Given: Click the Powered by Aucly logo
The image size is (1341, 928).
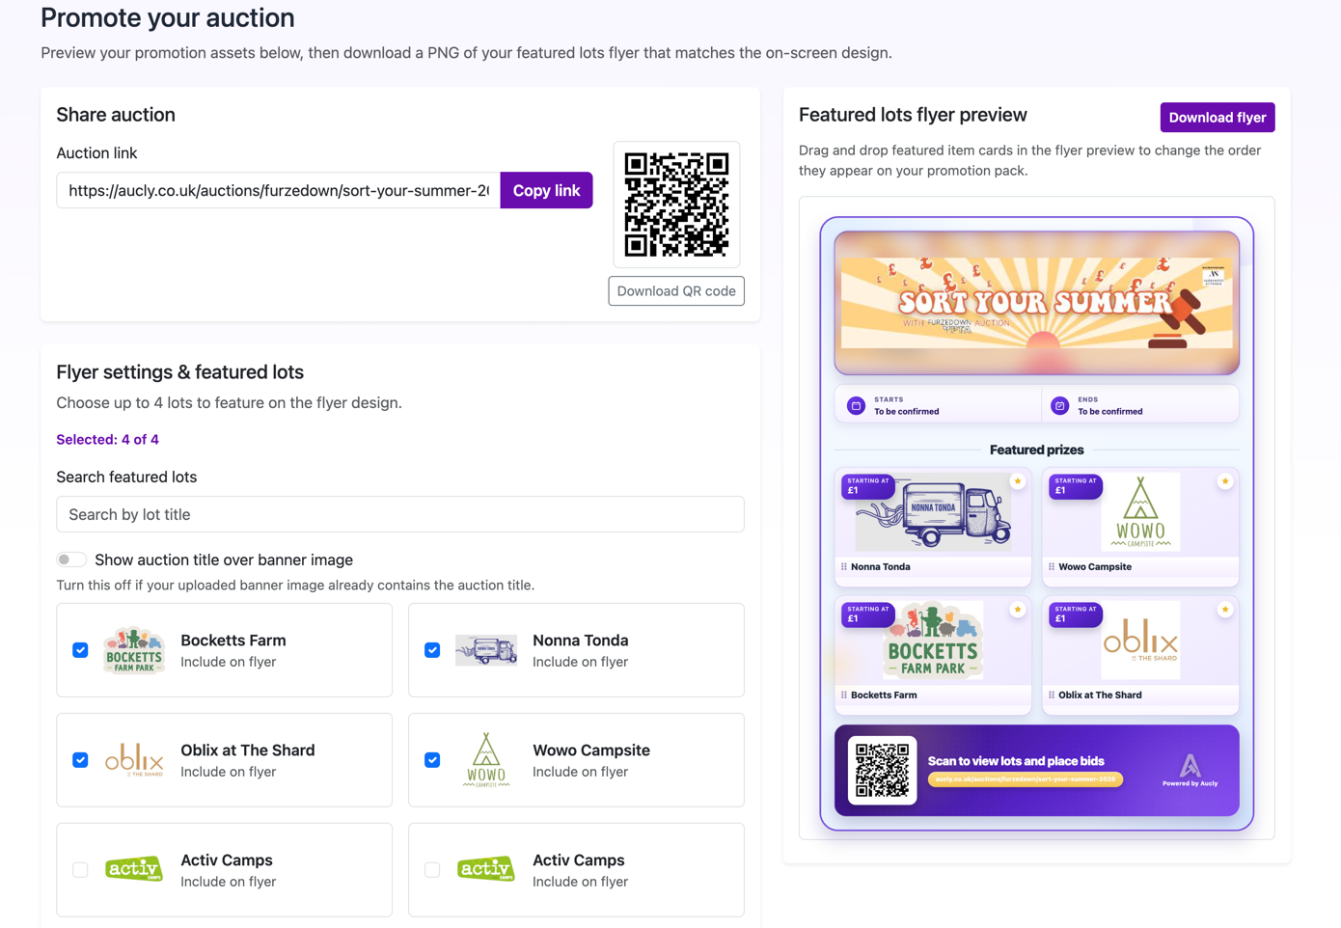Looking at the screenshot, I should pos(1190,771).
